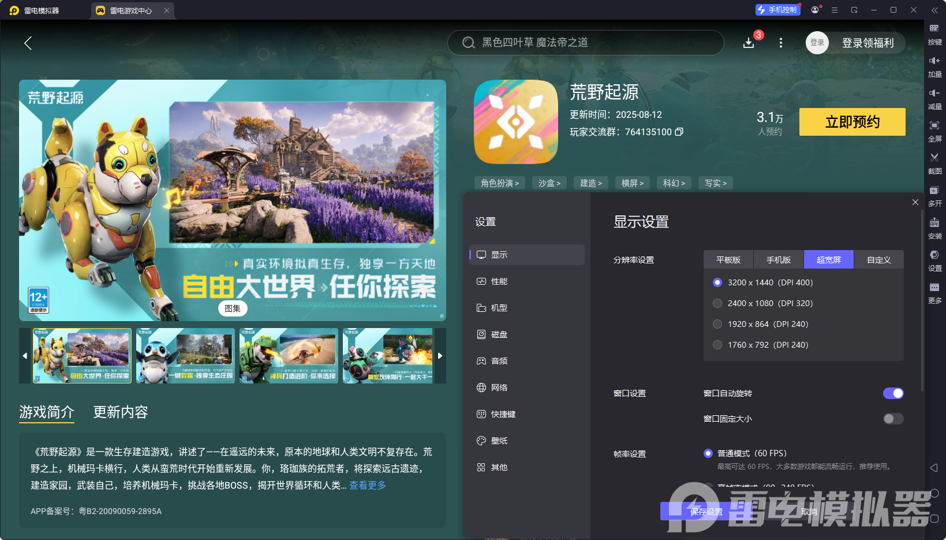Enable fixed window size (窗口固定大小)
Image resolution: width=946 pixels, height=540 pixels.
tap(893, 419)
